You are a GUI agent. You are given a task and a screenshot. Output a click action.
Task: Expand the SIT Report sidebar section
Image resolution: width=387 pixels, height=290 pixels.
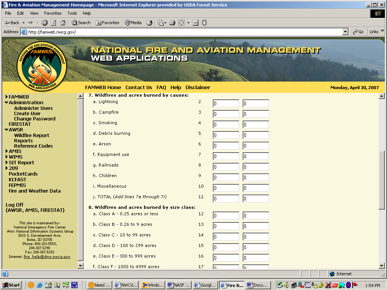(7, 163)
